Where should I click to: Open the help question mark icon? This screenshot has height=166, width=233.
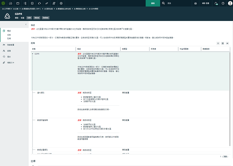[223, 3]
